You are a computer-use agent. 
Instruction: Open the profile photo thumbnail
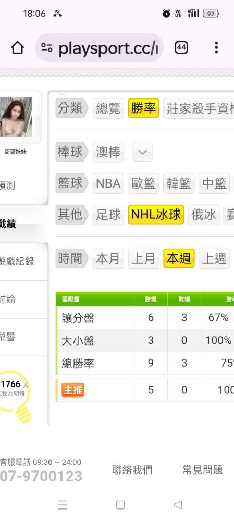click(x=16, y=117)
